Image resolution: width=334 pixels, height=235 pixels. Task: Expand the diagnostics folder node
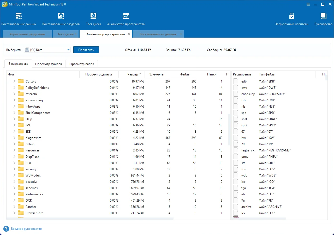14,138
